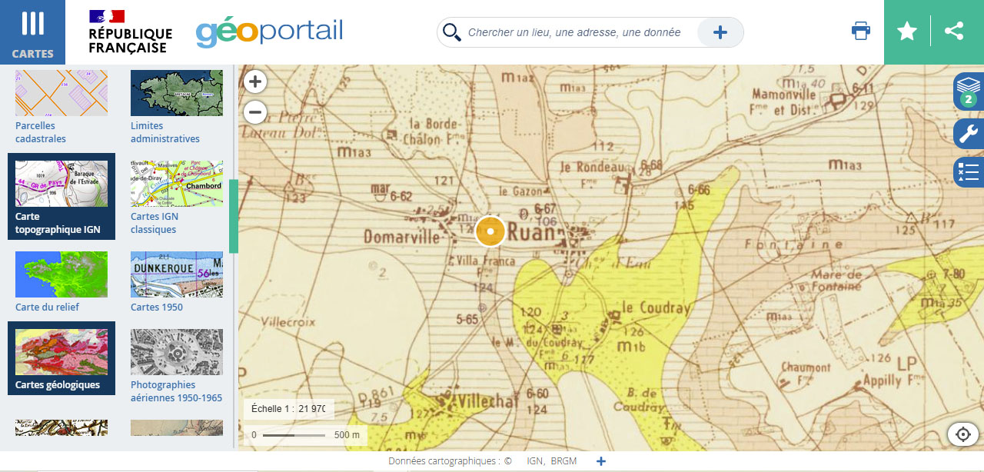Add map to favorites star
The height and width of the screenshot is (472, 984).
click(907, 32)
